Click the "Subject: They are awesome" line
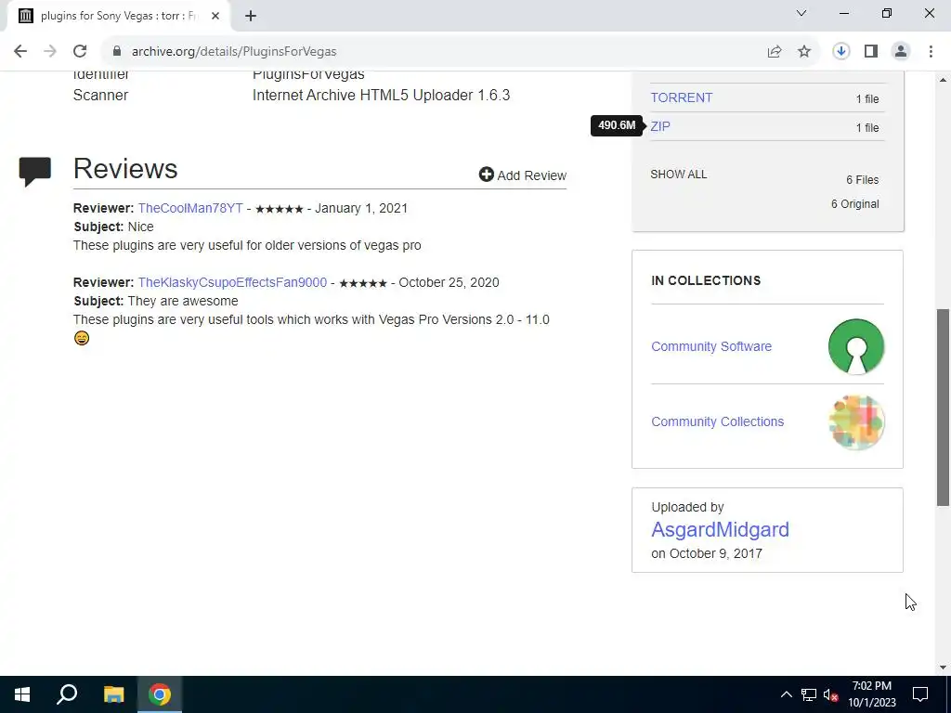 click(x=156, y=302)
